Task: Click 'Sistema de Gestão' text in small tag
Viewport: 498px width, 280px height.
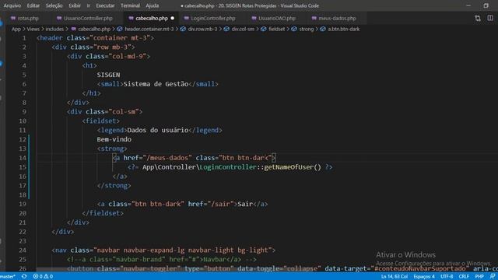Action: click(x=156, y=84)
